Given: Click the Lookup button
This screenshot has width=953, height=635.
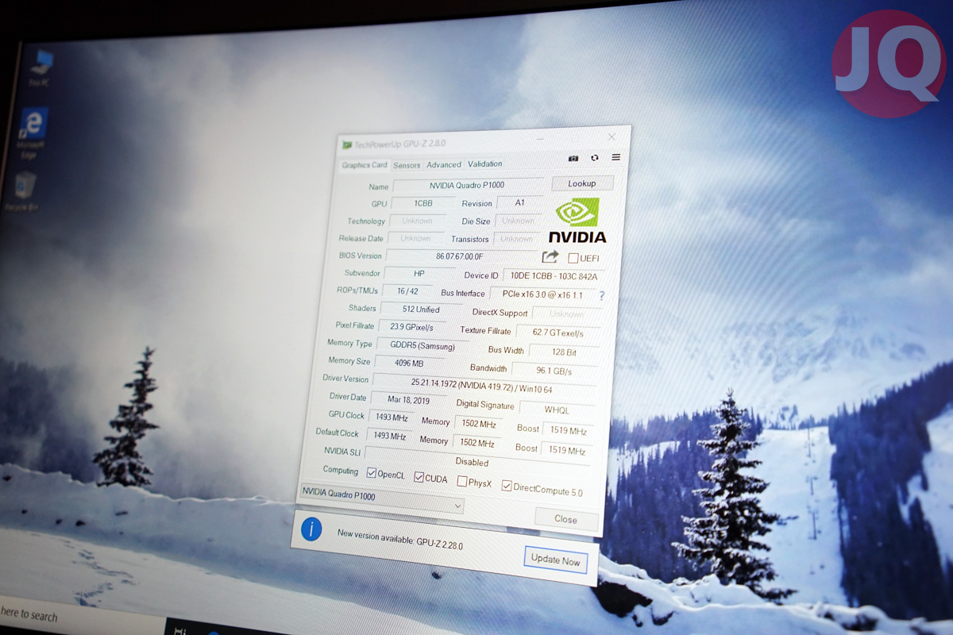Looking at the screenshot, I should pyautogui.click(x=582, y=183).
